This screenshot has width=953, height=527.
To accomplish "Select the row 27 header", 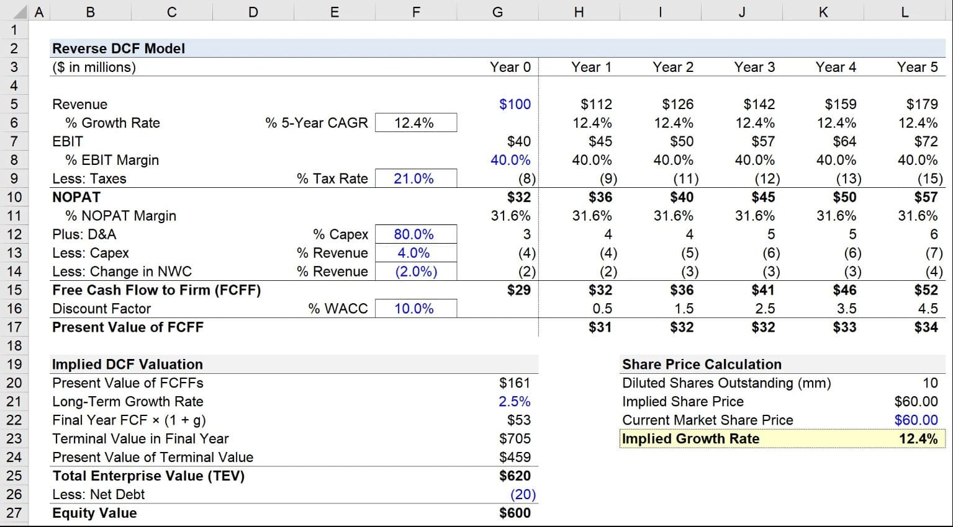I will 14,513.
